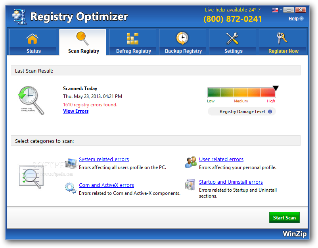Screen dimensions: 318x248
Task: Click the 'Scanned: Today' text
Action: click(80, 88)
